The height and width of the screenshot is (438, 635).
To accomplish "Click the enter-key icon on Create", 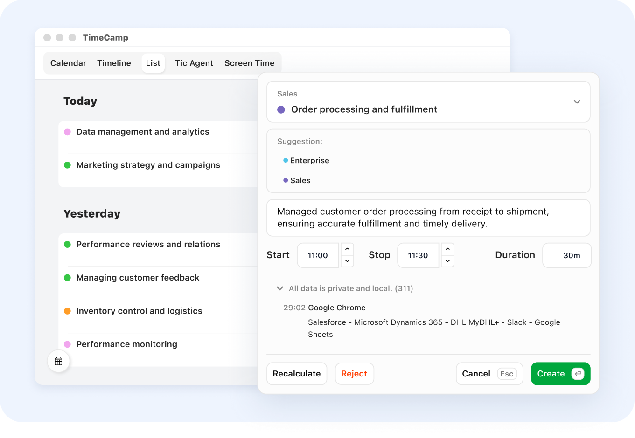I will pos(578,374).
